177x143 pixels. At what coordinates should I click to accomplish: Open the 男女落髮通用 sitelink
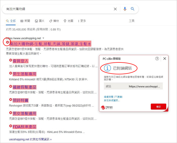(24, 113)
